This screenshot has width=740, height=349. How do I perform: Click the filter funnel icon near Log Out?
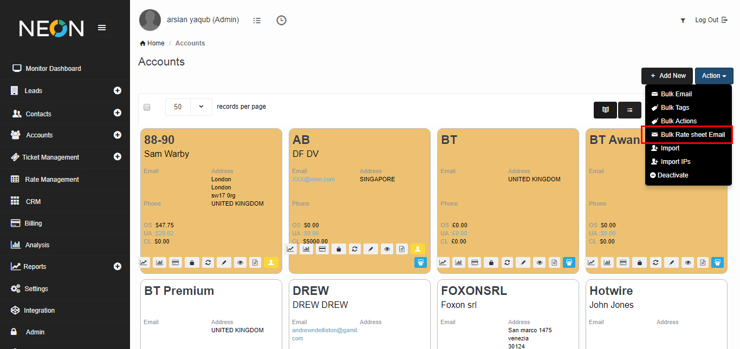point(683,21)
